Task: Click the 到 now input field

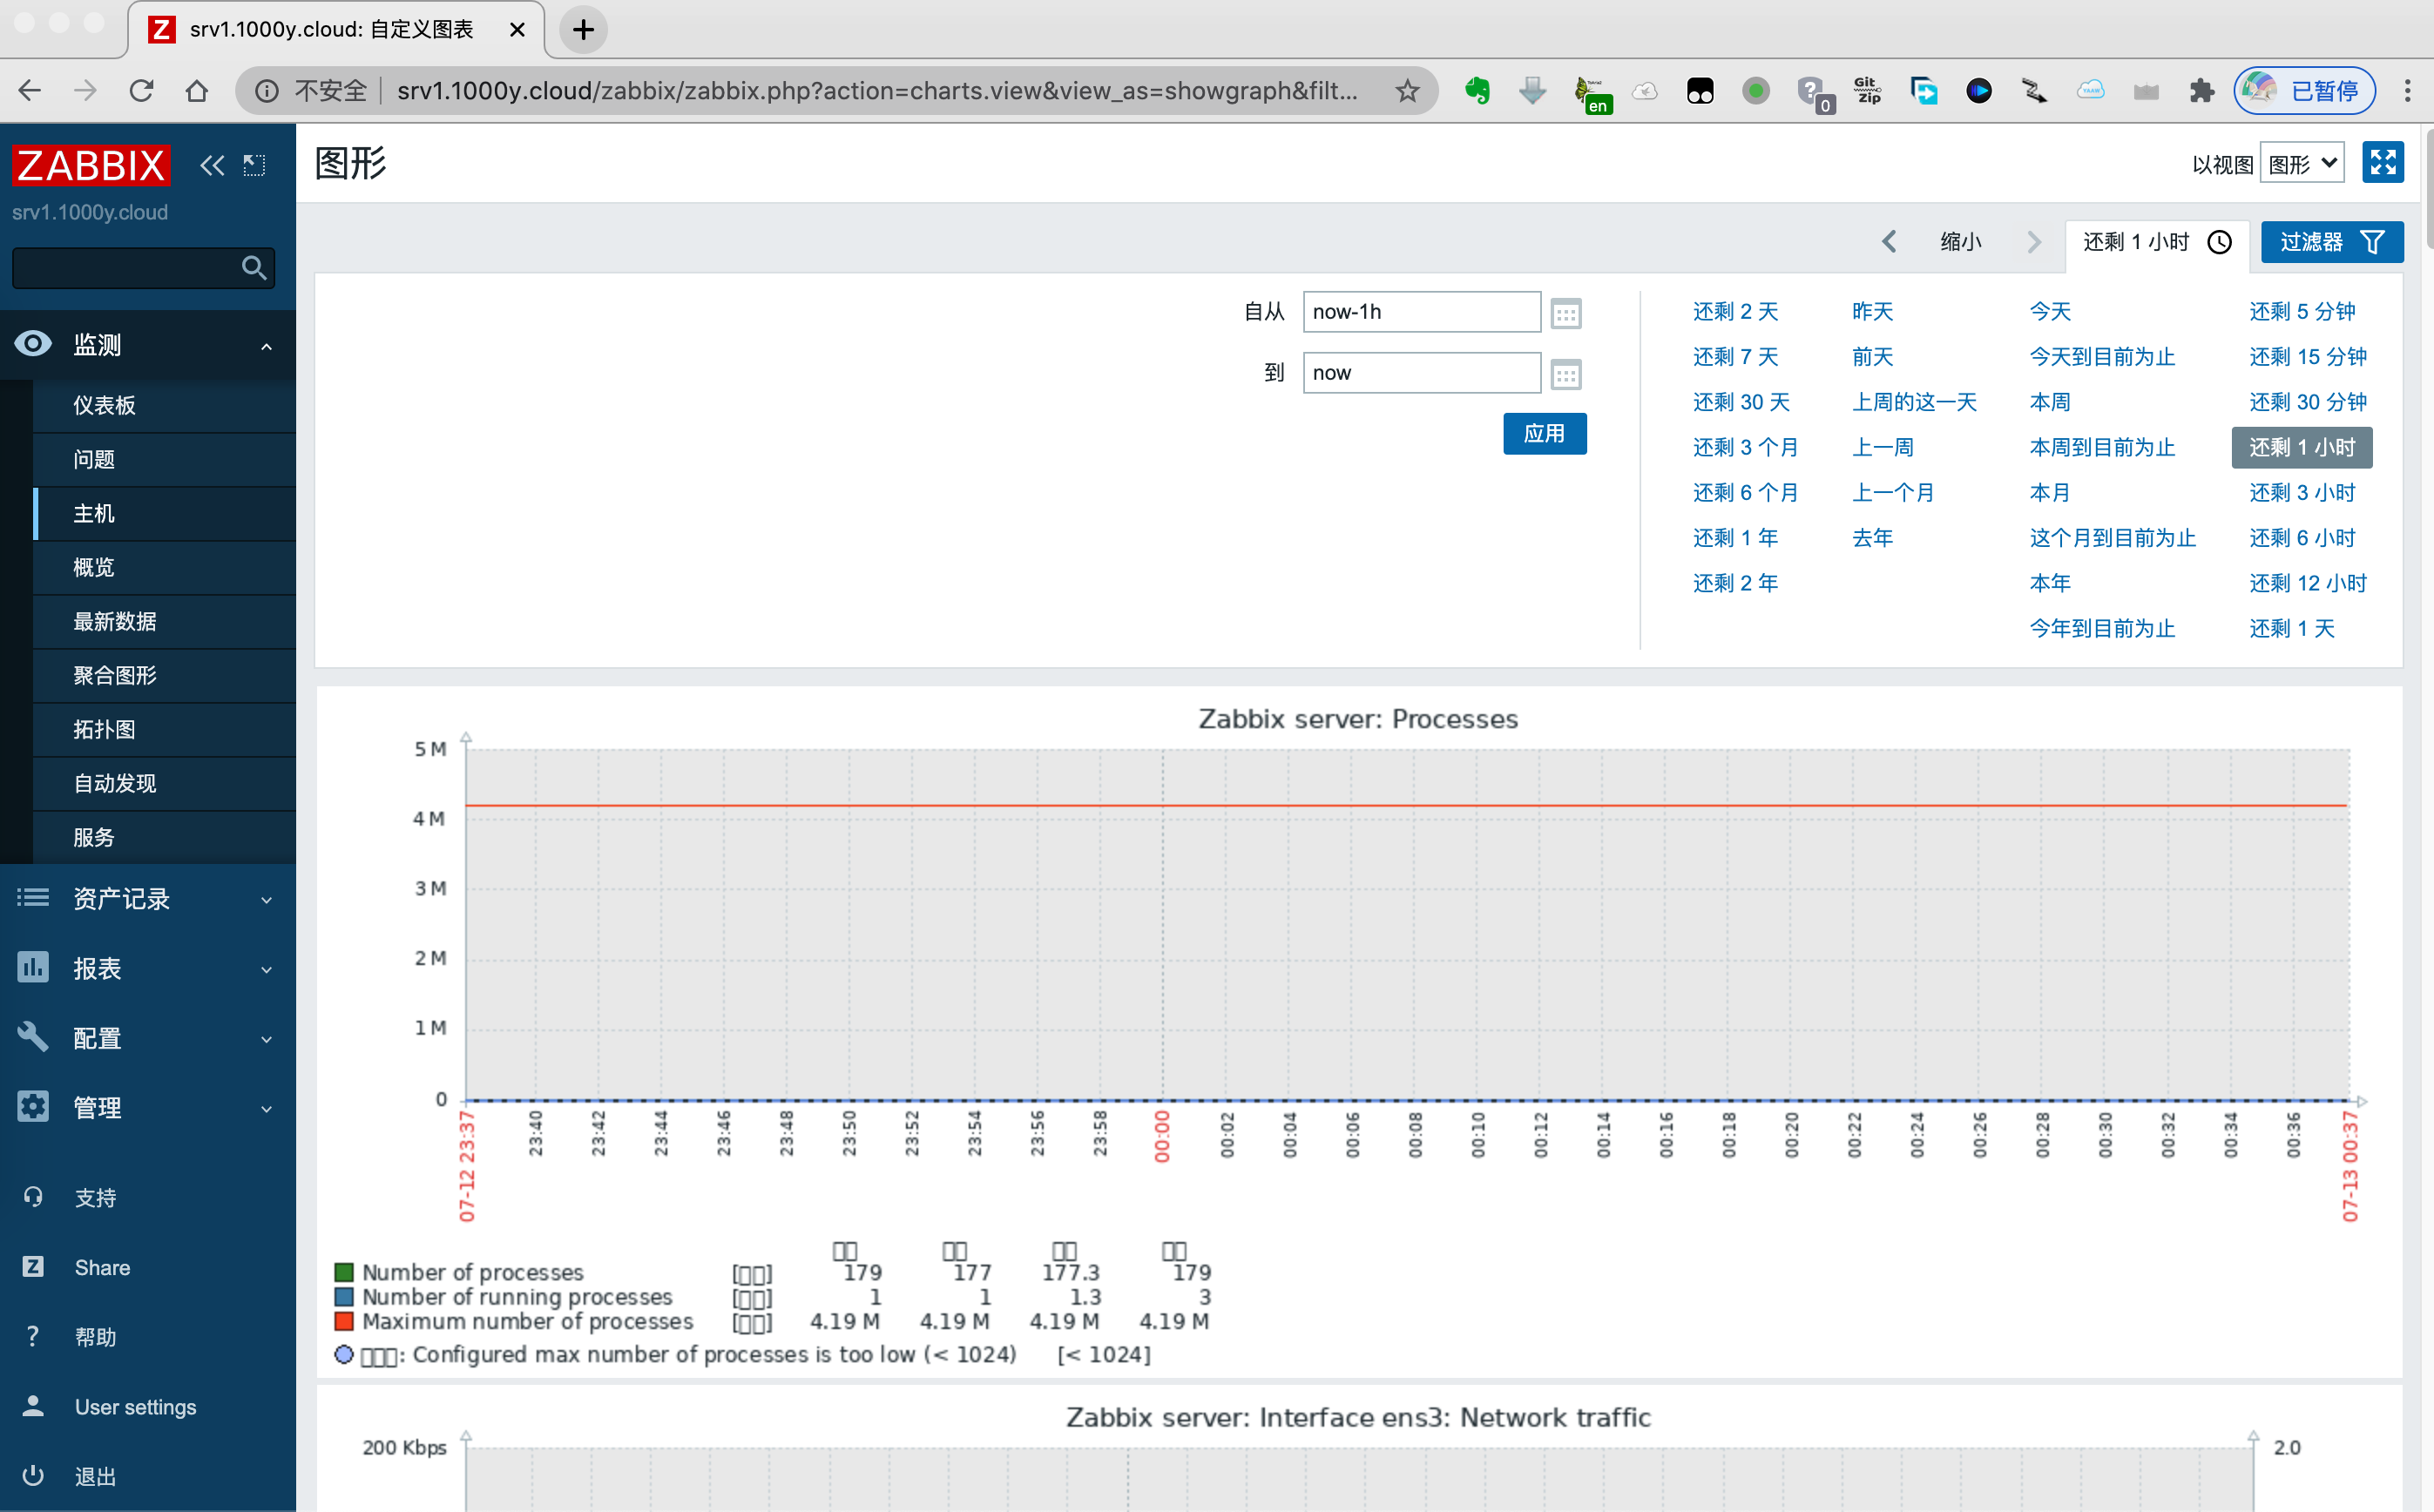Action: pos(1421,373)
